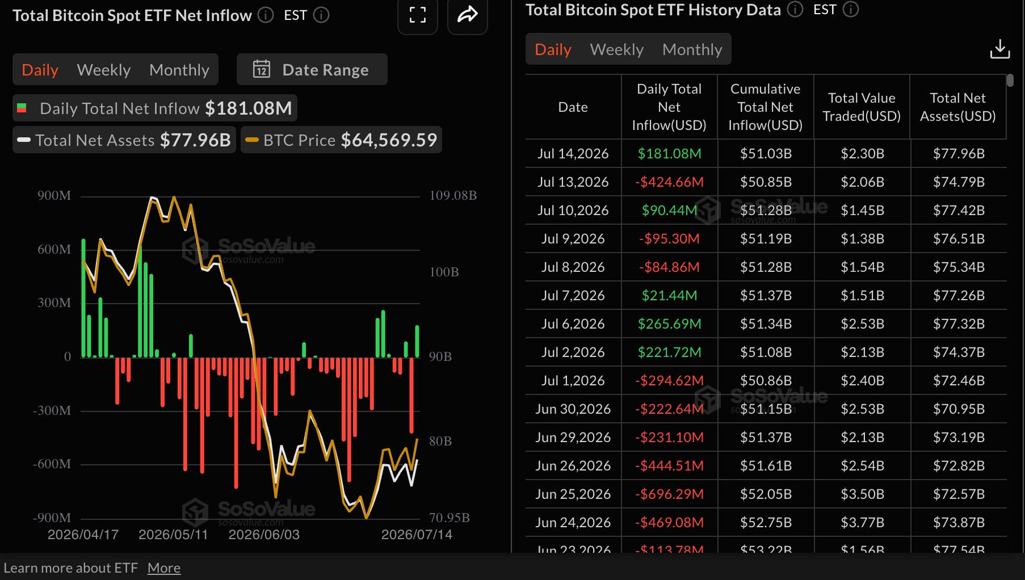Click Cumulative Total Net Inflow(USD) header
The height and width of the screenshot is (580, 1025).
766,107
